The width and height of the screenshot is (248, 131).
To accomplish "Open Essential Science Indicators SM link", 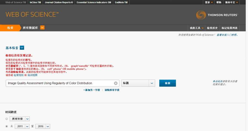I will pos(94,2).
